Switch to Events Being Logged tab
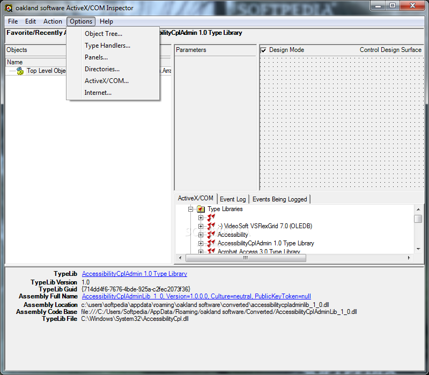The image size is (429, 375). tap(279, 199)
